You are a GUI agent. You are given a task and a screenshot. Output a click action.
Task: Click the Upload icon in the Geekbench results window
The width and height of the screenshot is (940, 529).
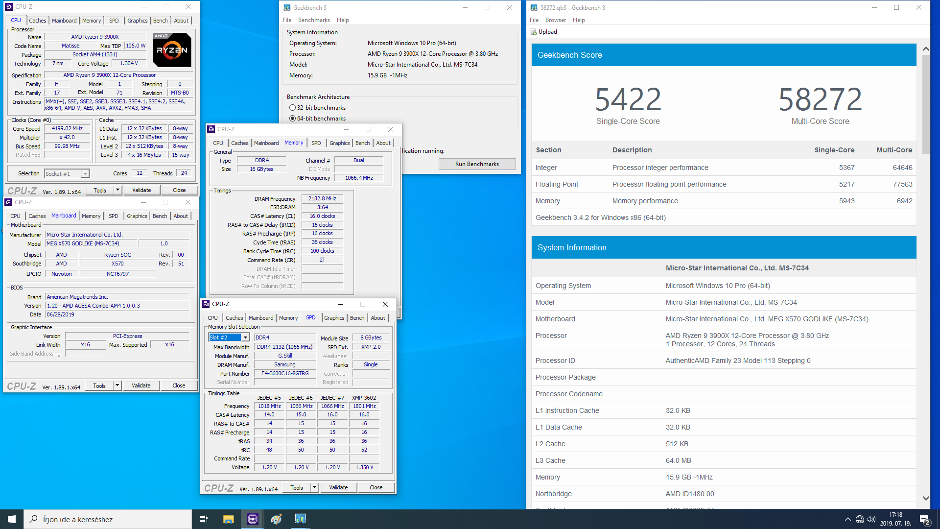tap(533, 32)
